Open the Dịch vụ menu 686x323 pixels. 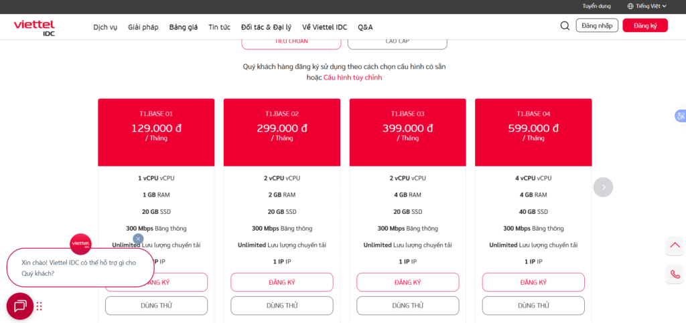point(105,27)
